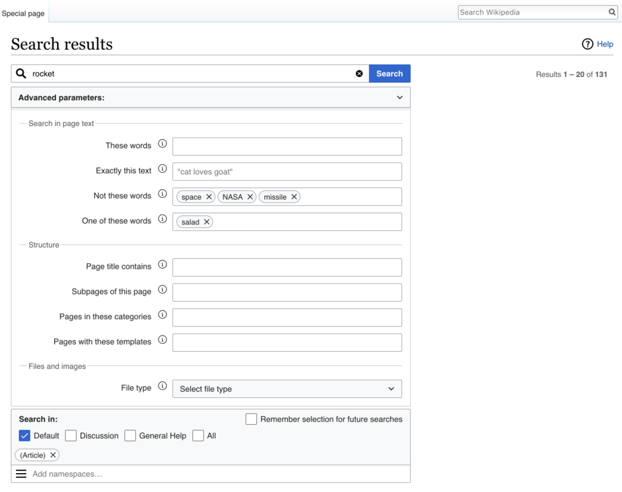
Task: Collapse the Advanced parameters section
Action: (x=400, y=98)
